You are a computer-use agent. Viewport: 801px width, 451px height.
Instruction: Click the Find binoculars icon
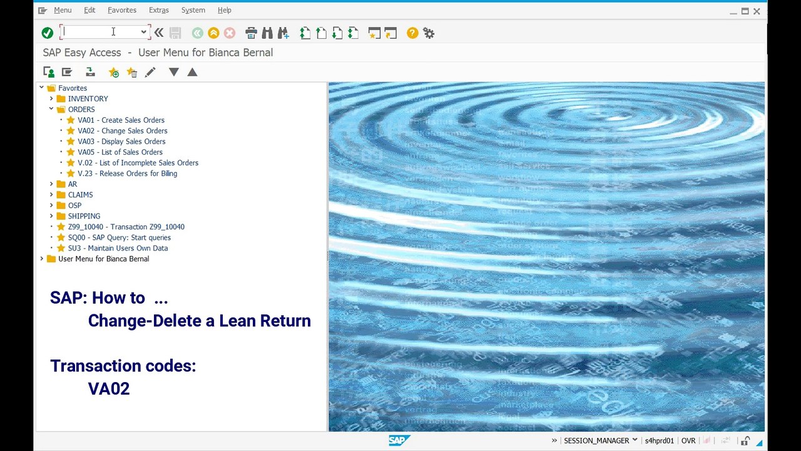[267, 33]
